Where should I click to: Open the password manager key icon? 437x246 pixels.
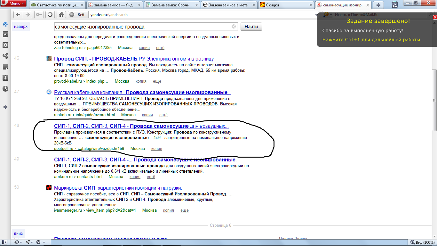[x=39, y=15]
